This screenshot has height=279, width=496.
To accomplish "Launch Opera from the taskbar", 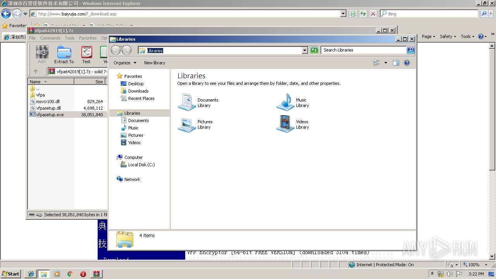I will 83,274.
